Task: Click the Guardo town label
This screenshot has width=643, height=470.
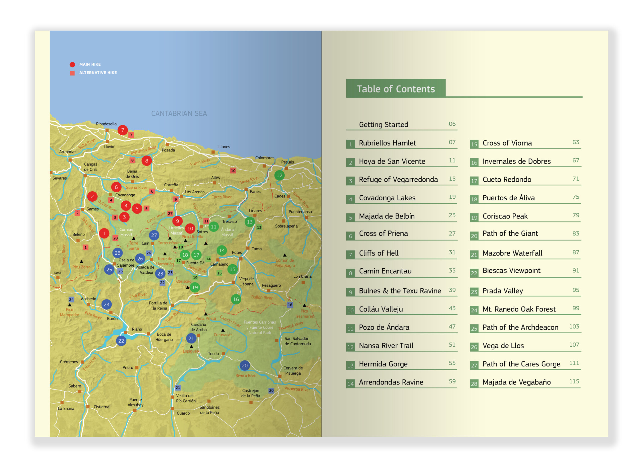Action: click(183, 413)
